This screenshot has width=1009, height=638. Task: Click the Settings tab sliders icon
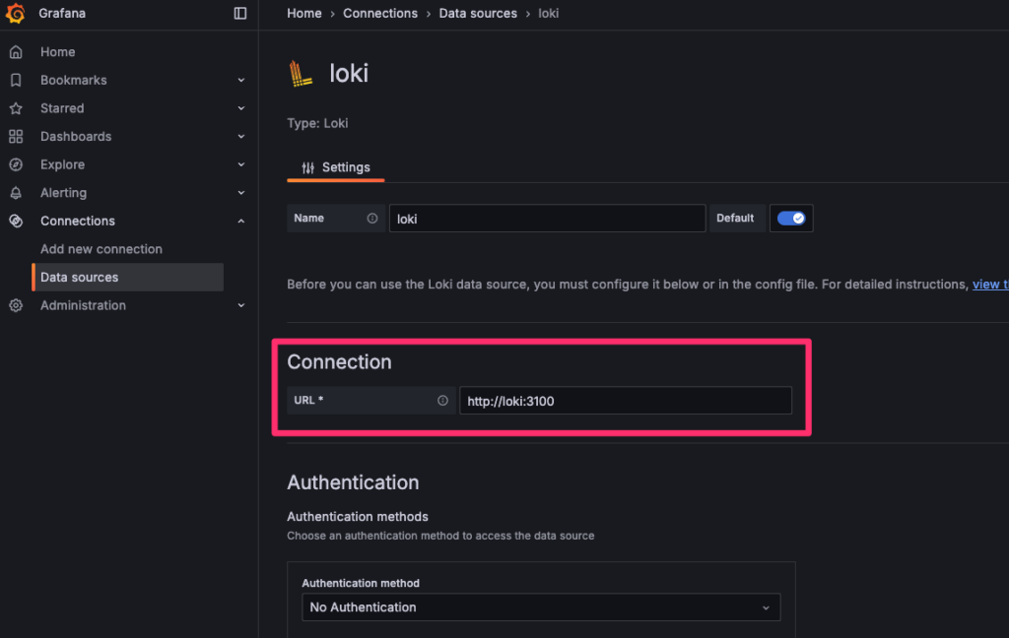(308, 167)
